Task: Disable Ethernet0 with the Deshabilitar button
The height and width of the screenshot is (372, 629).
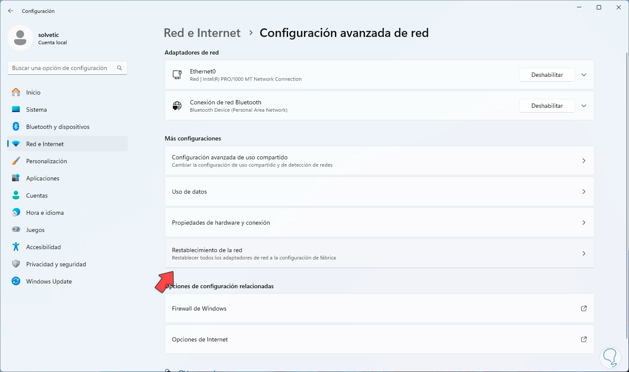Action: (x=547, y=74)
